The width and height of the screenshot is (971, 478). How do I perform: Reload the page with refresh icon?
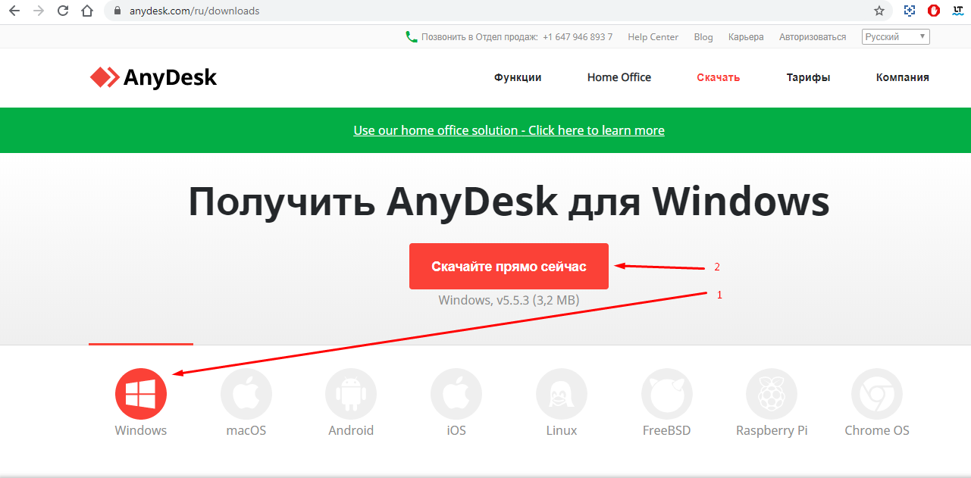[63, 11]
